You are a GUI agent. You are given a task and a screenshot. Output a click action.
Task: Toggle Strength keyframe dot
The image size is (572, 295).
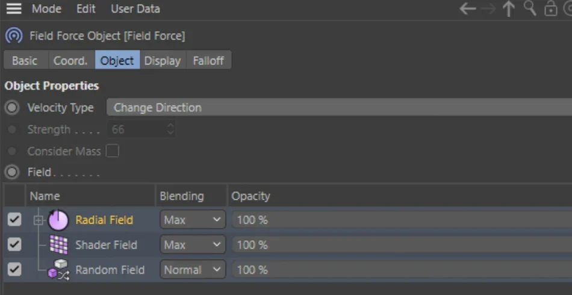(11, 129)
